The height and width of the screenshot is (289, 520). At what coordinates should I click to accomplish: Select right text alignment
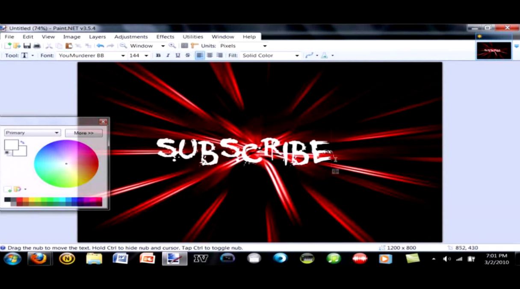pyautogui.click(x=219, y=56)
